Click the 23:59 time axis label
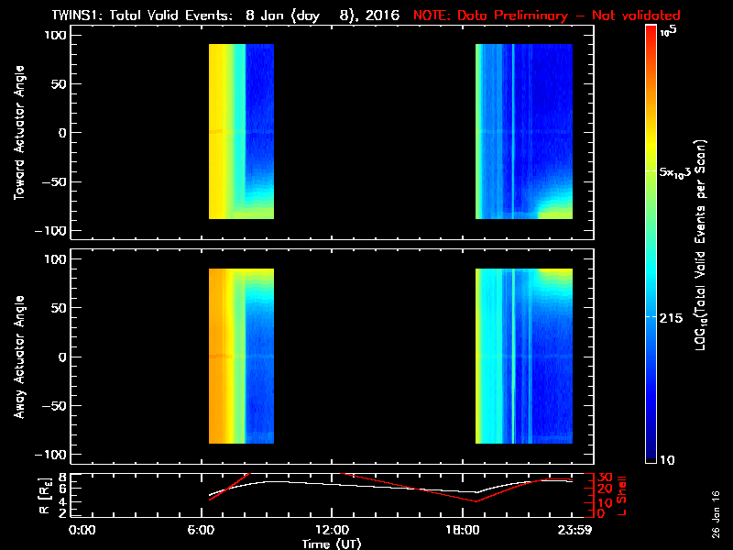The width and height of the screenshot is (733, 550). 576,531
